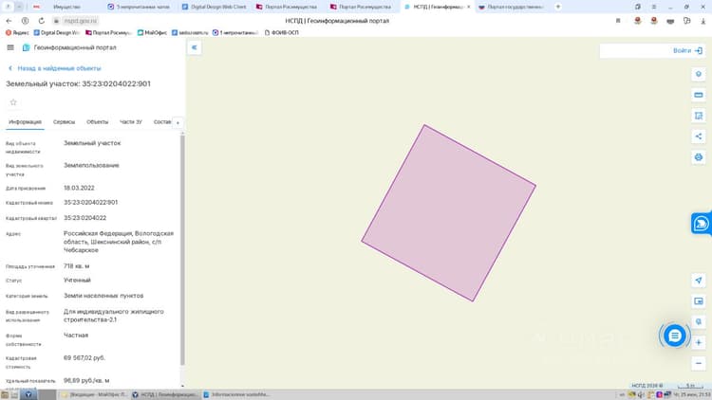Click the Войти login button
This screenshot has width=712, height=400.
tap(687, 51)
